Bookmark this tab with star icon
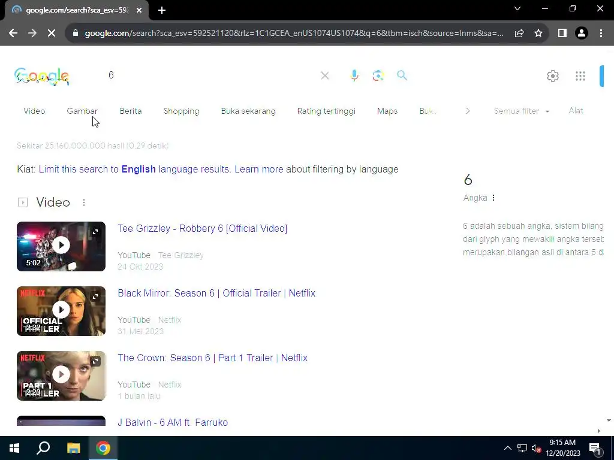This screenshot has width=614, height=460. pos(538,34)
